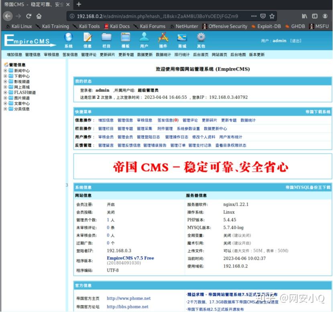Open the 系统 (System) panel icon

68,40
